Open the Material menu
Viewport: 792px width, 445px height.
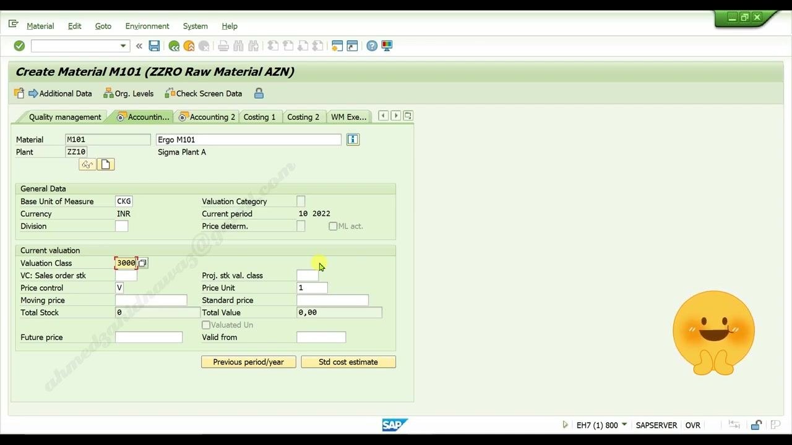pos(40,26)
